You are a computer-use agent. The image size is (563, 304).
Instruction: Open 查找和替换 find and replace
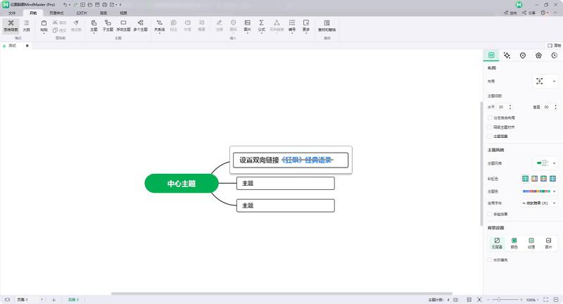click(327, 25)
